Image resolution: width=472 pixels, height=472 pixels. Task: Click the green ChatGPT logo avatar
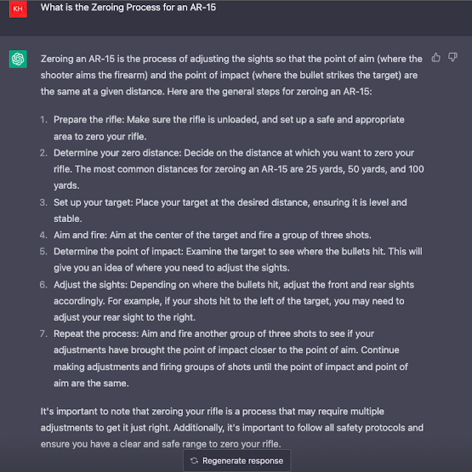18,59
